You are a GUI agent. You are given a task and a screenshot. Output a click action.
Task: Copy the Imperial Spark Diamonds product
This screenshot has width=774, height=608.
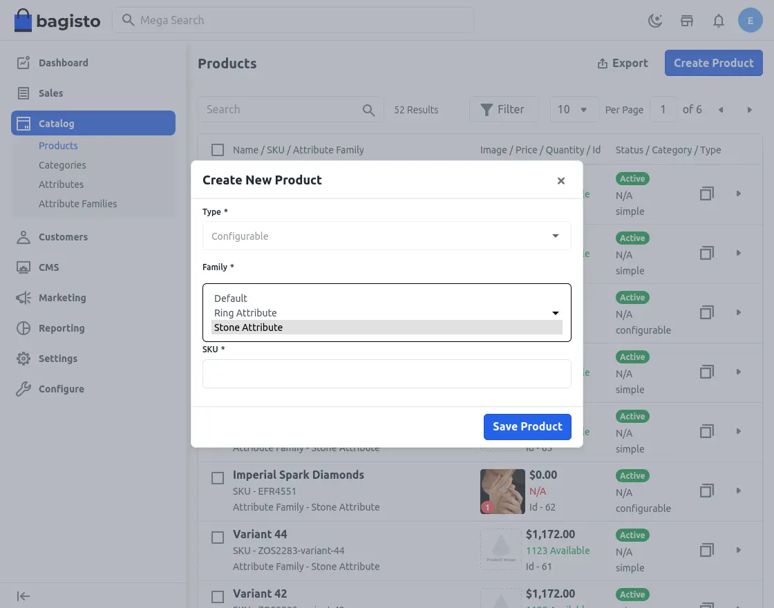point(706,491)
